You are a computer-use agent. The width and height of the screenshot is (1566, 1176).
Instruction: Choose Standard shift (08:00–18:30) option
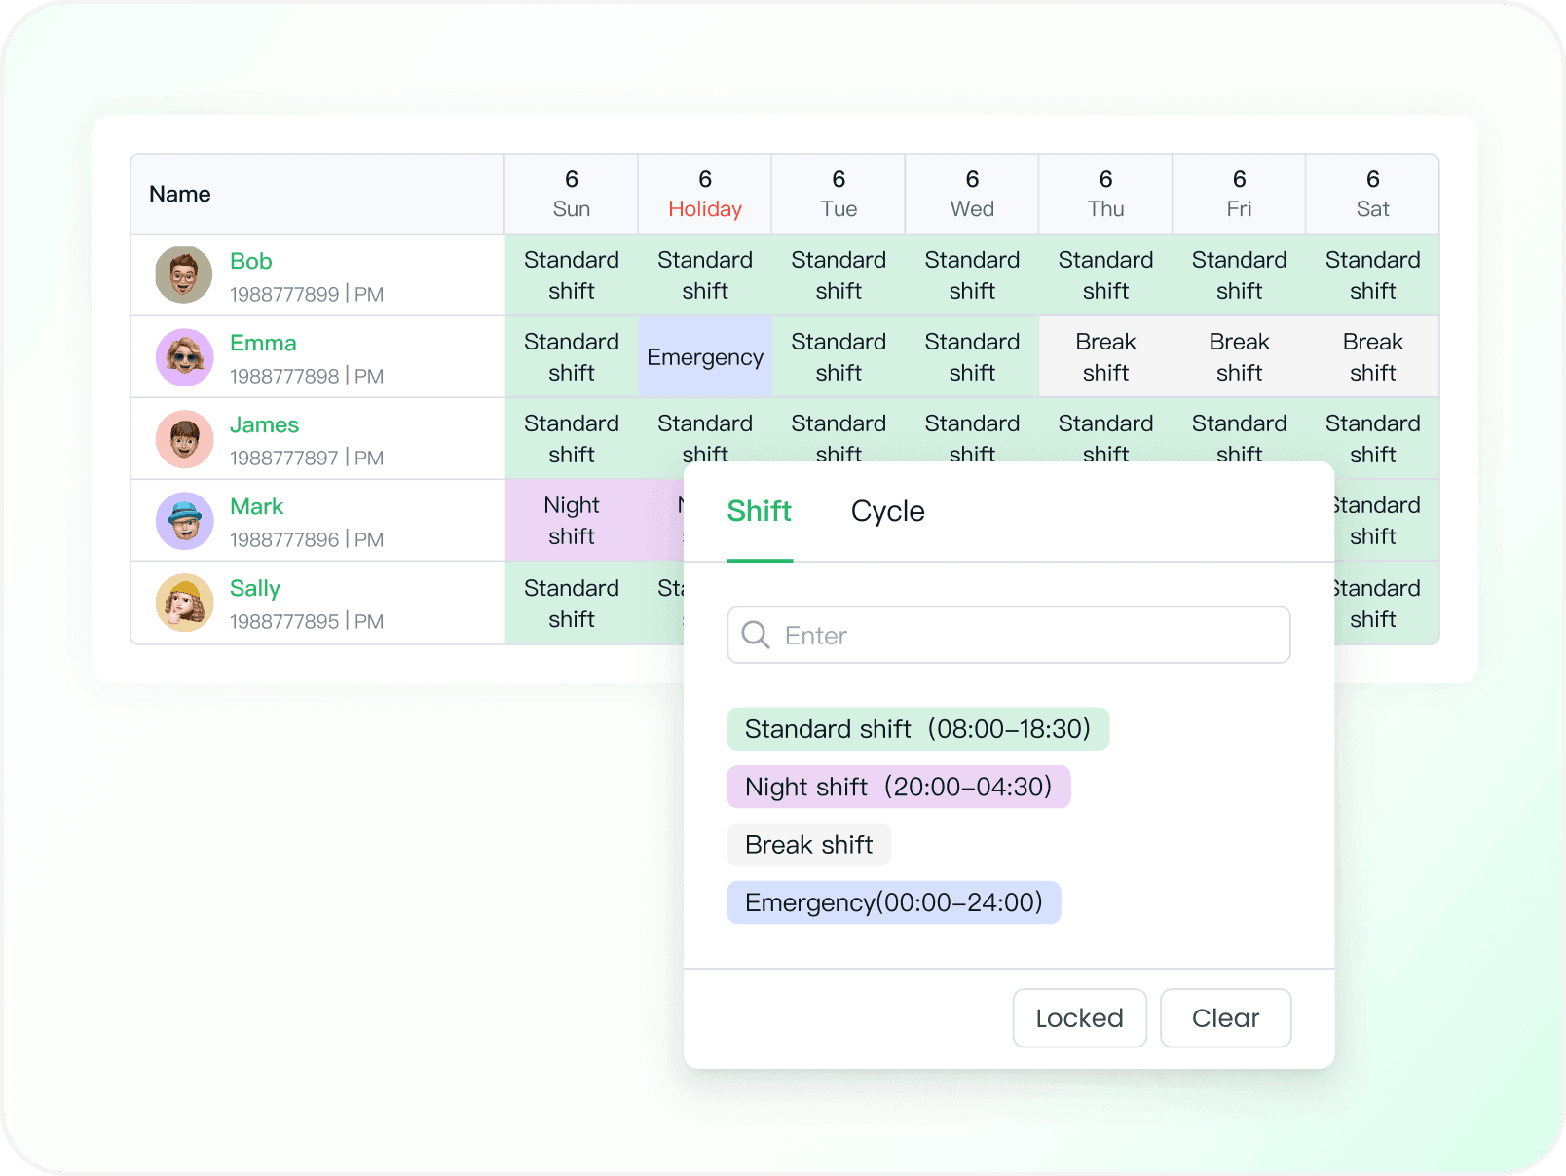pyautogui.click(x=917, y=729)
